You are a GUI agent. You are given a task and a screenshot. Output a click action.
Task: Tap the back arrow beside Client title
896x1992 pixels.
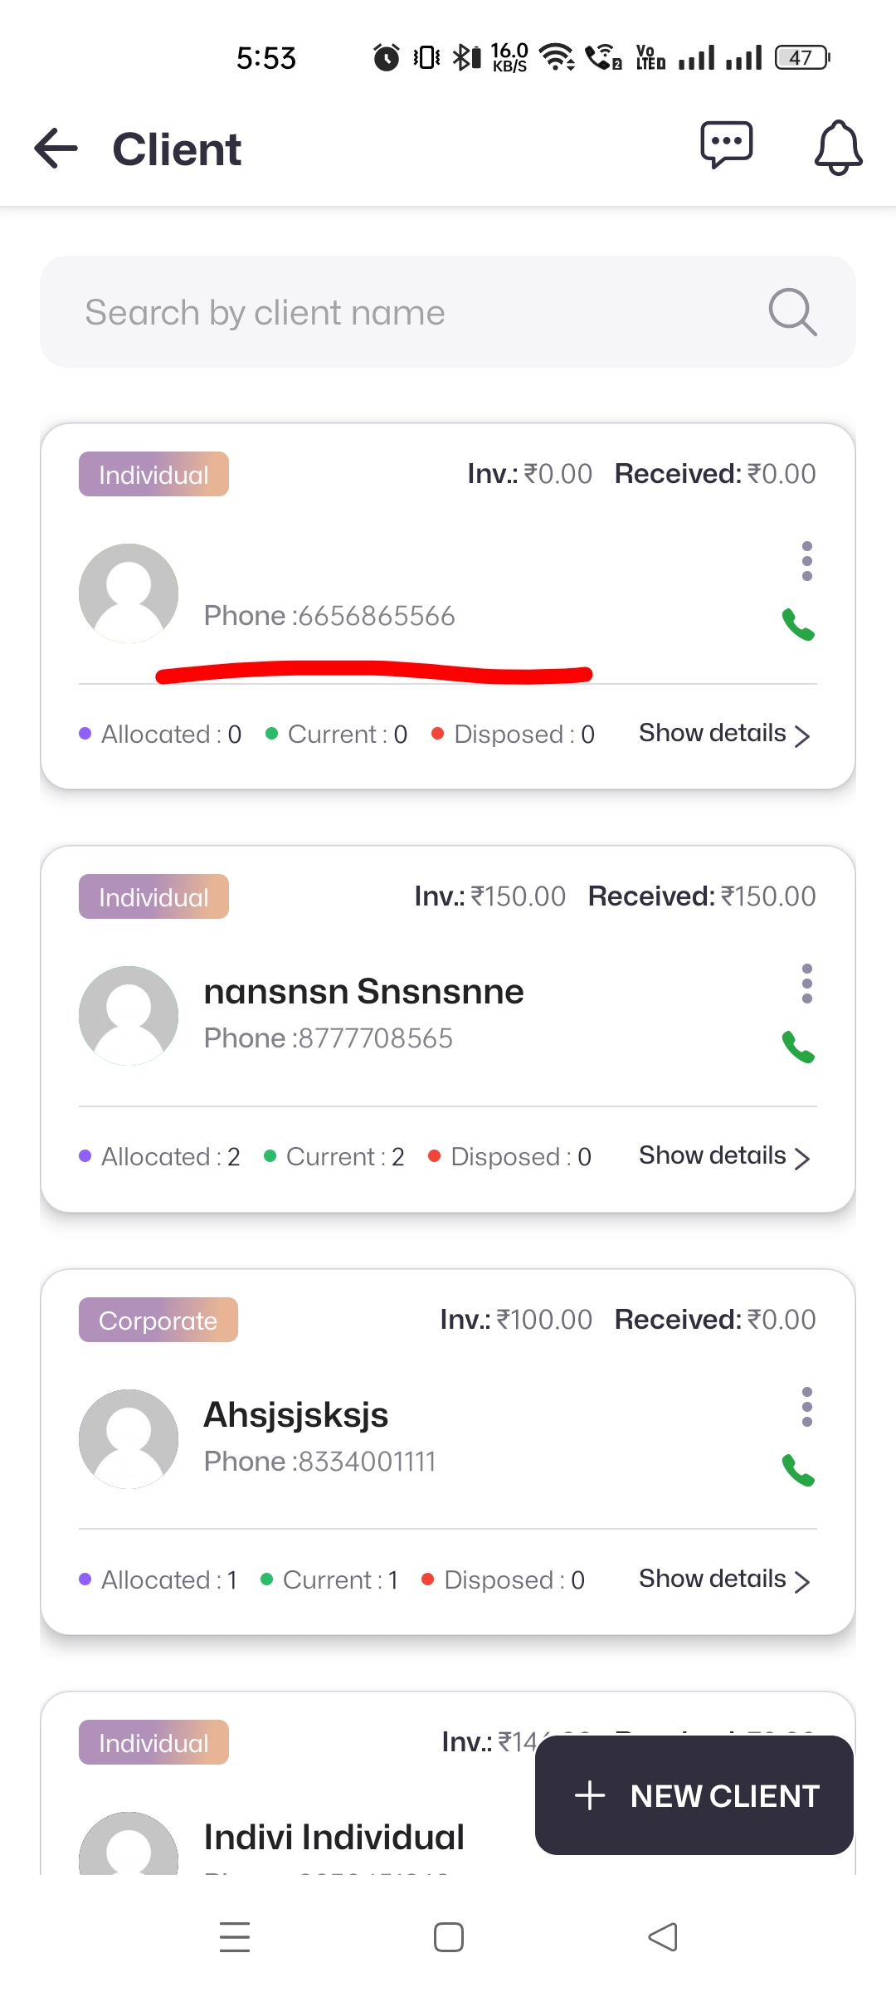coord(56,149)
